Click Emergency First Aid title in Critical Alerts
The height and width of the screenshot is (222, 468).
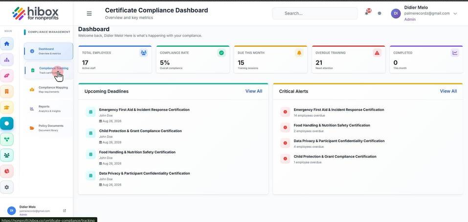pos(339,110)
